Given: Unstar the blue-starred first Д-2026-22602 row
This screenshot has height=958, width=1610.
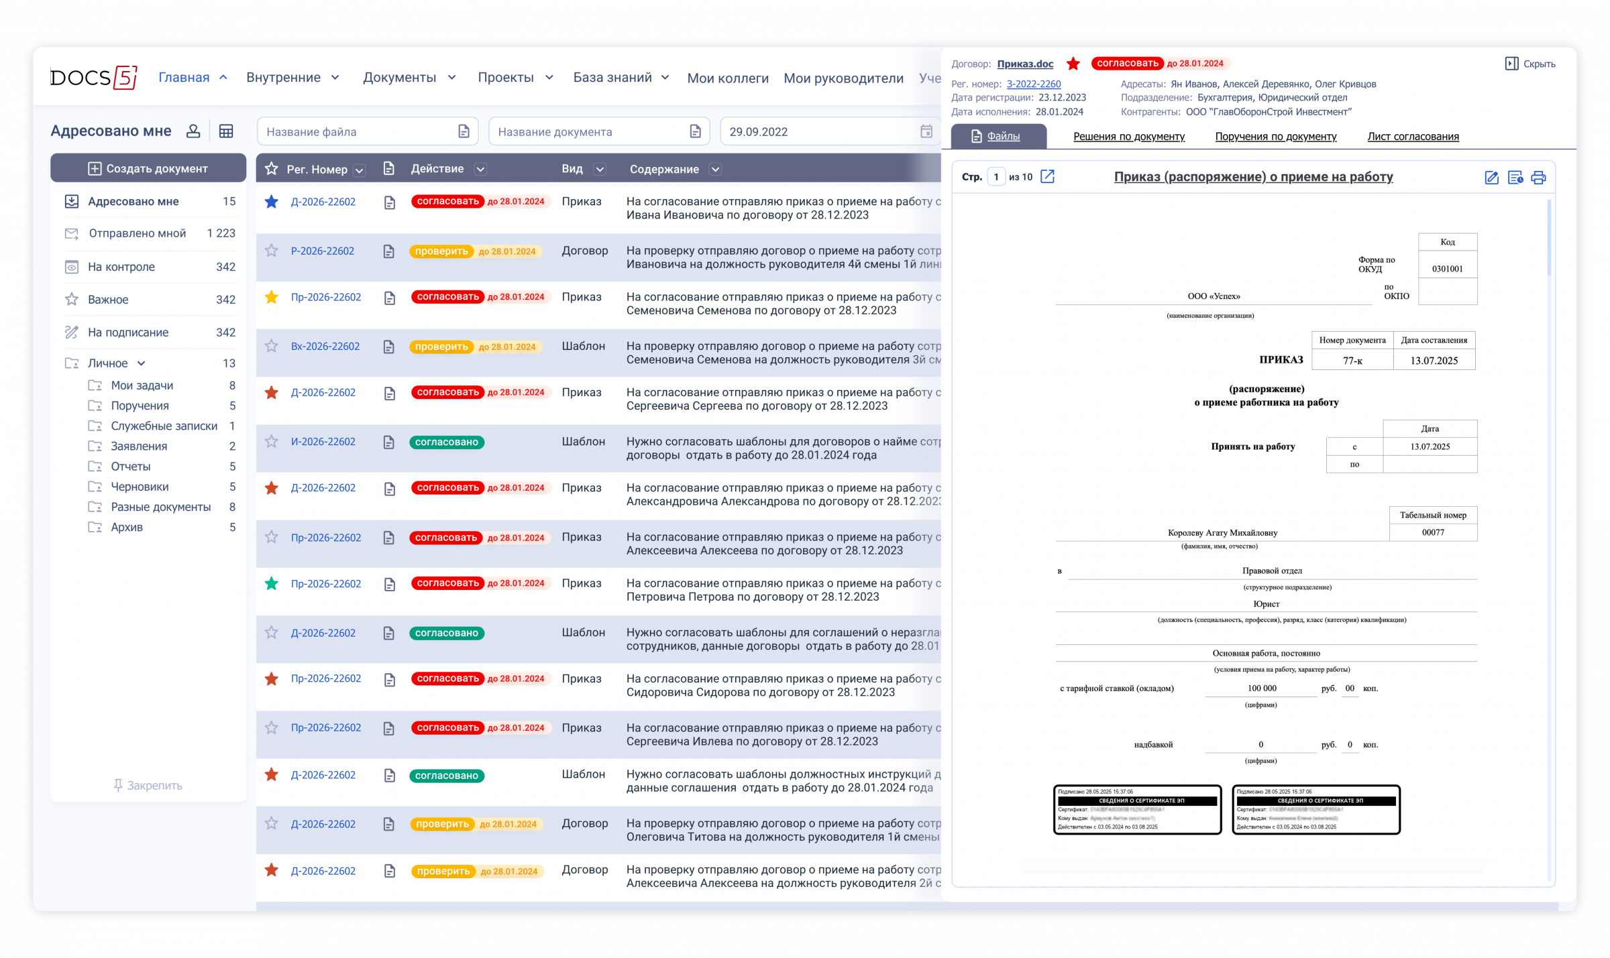Looking at the screenshot, I should 271,202.
